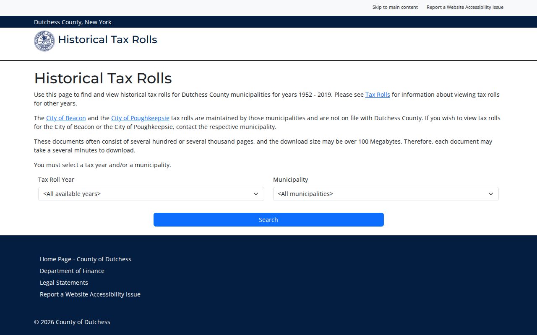Open the Department of Finance footer link
Viewport: 537px width, 335px height.
(x=72, y=271)
